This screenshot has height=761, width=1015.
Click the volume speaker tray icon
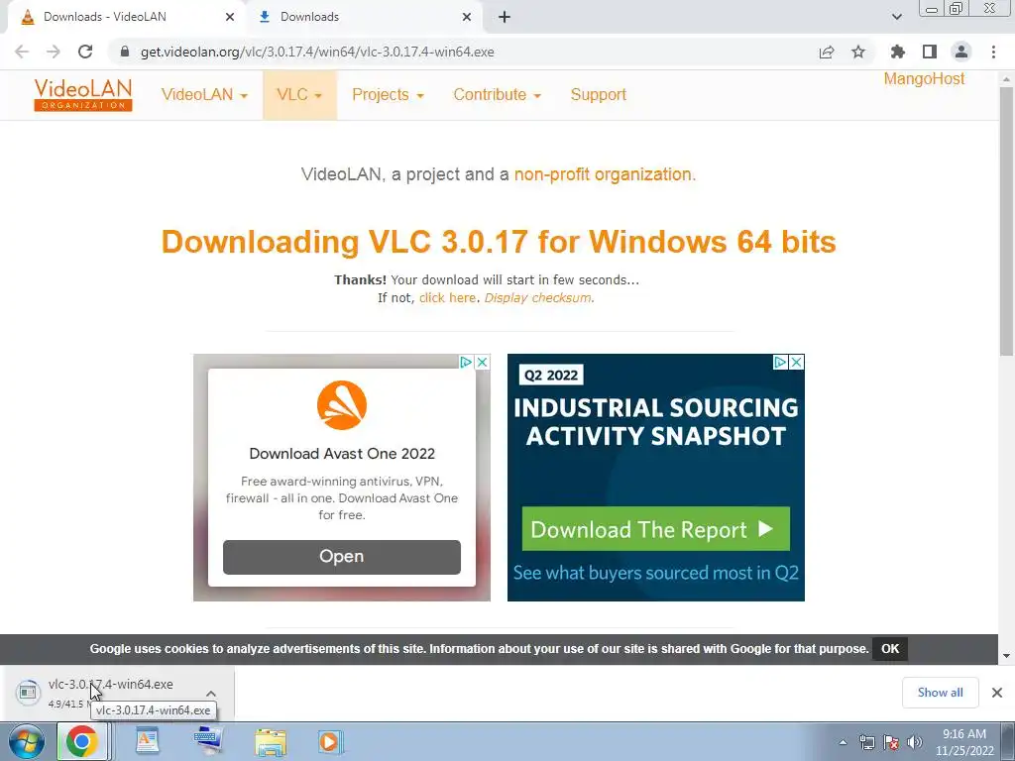(914, 743)
